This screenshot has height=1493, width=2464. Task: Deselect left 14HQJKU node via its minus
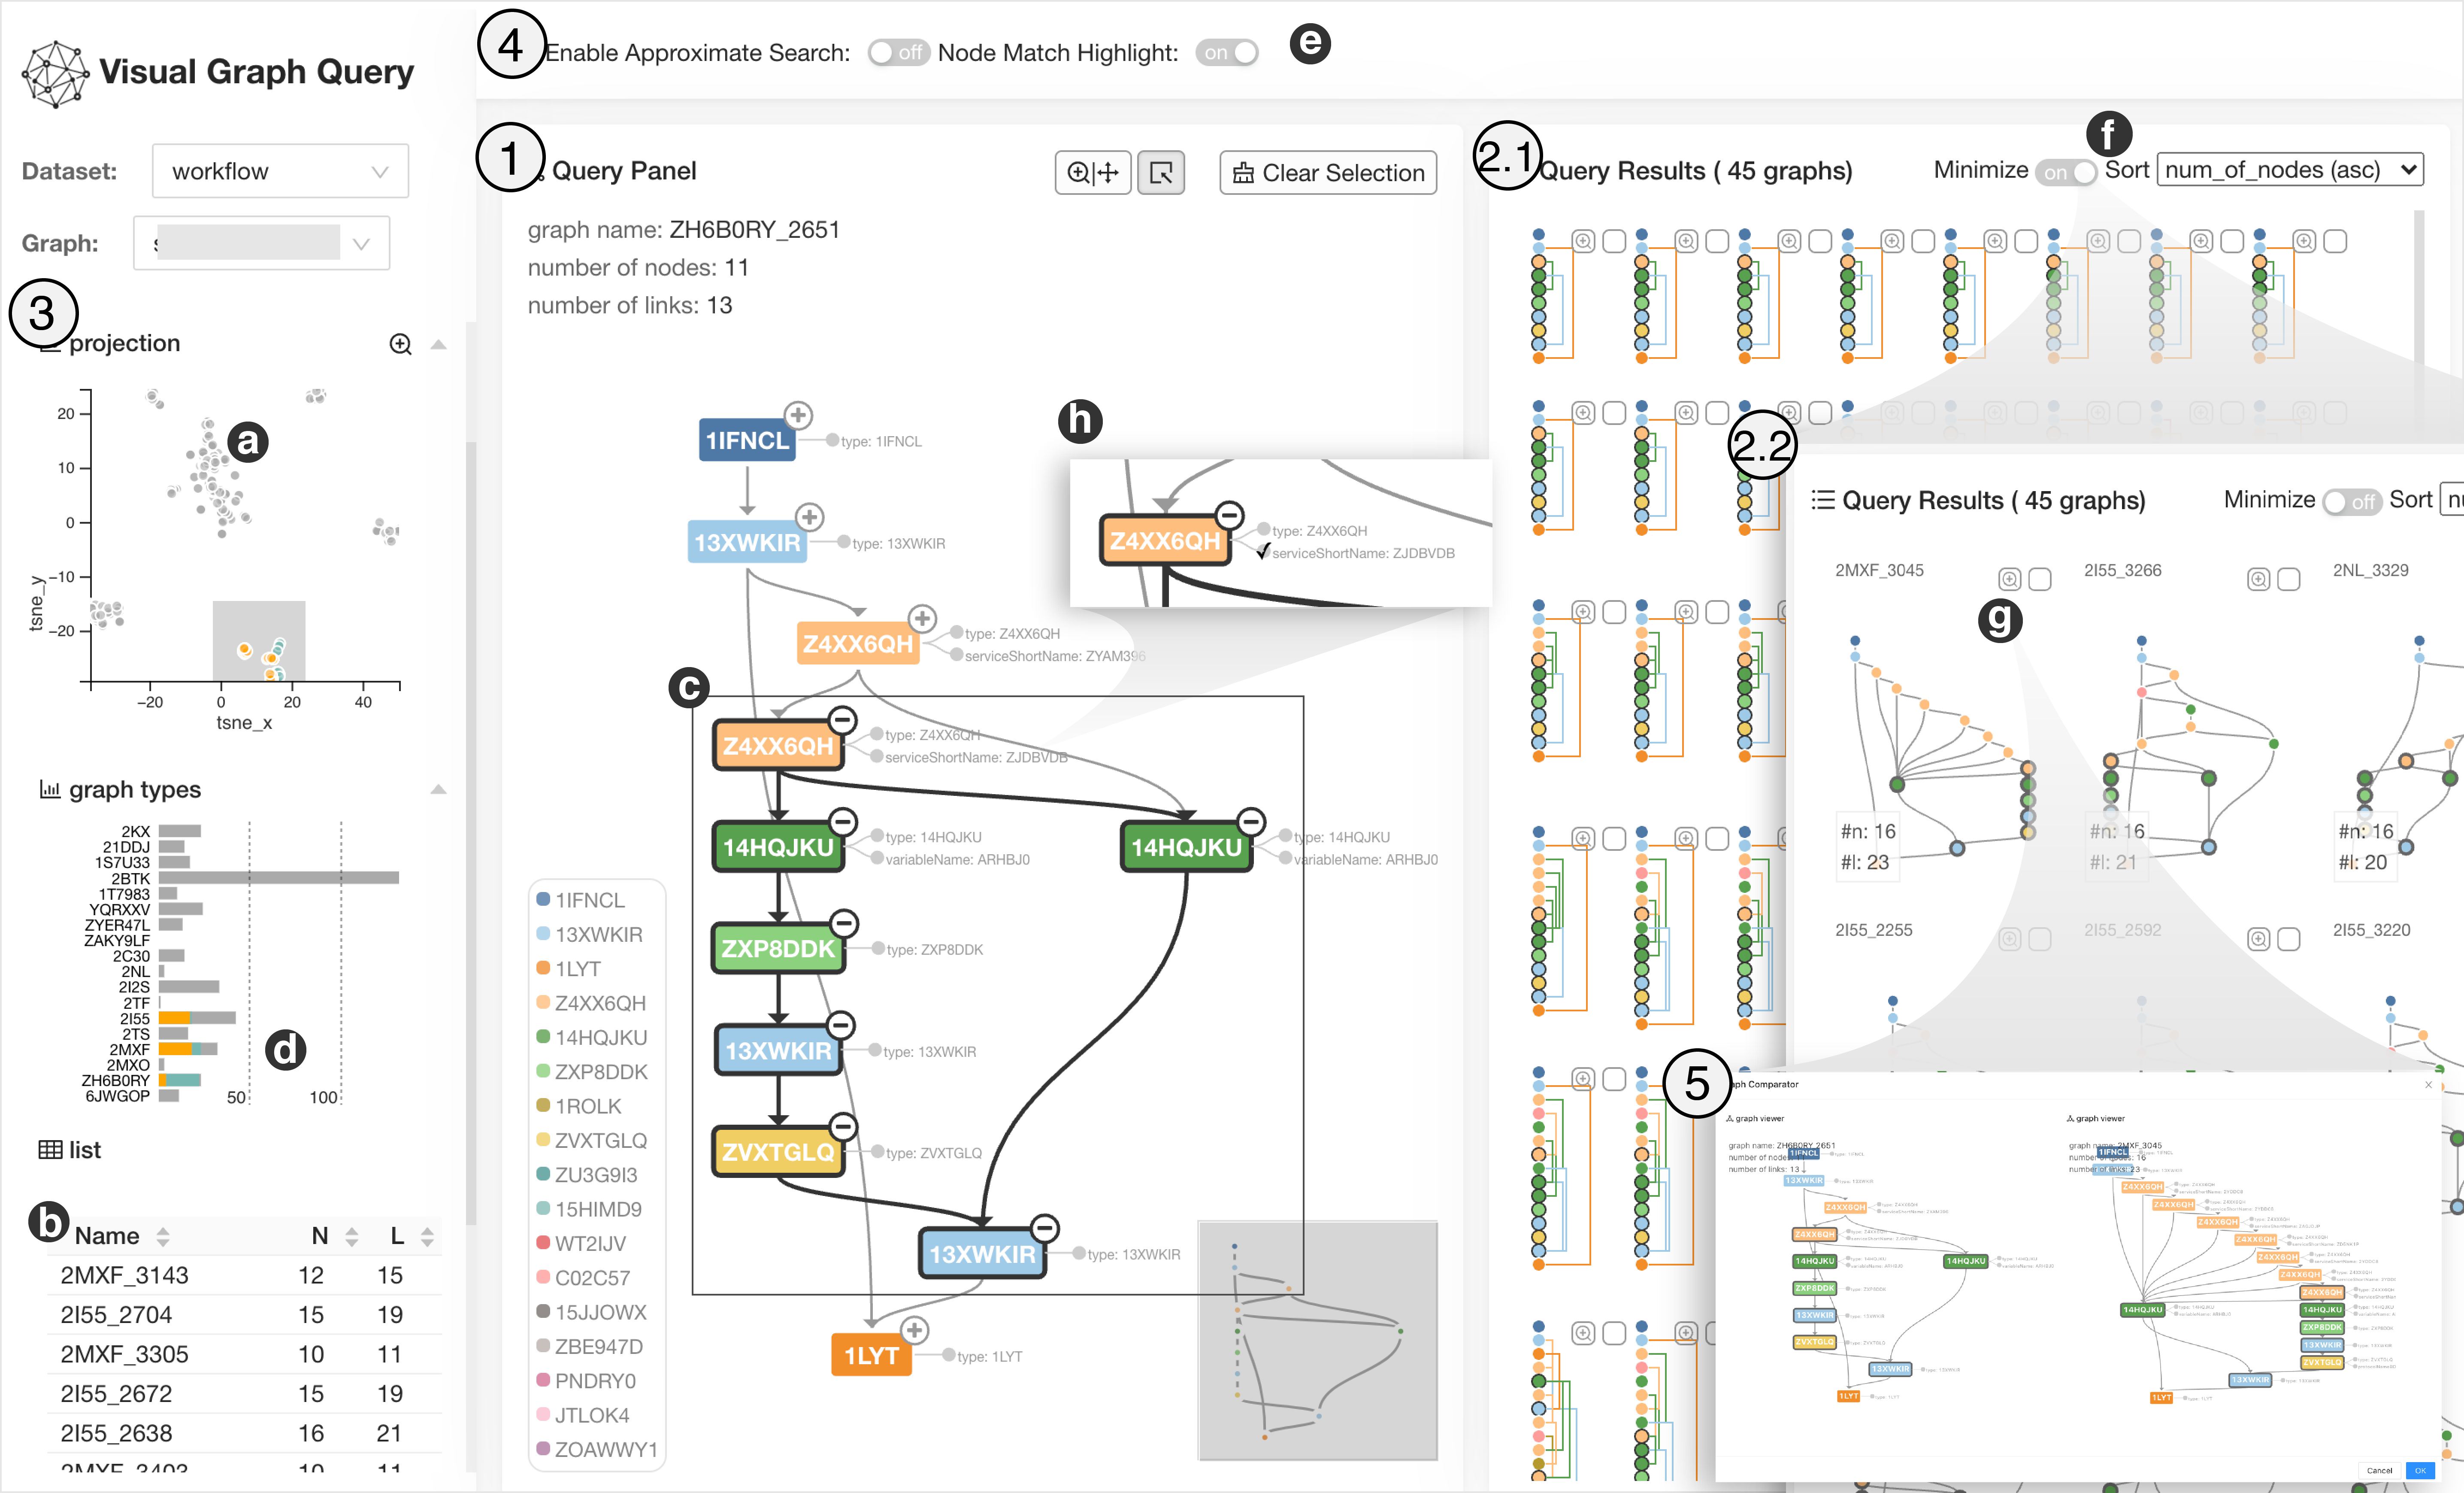click(843, 822)
